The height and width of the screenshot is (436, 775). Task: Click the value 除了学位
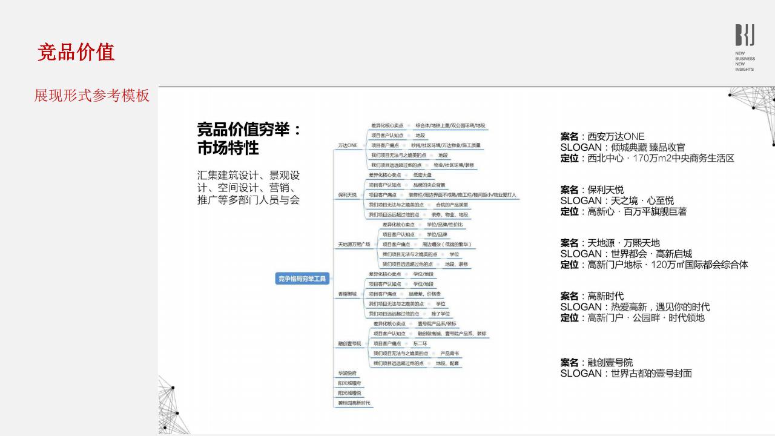440,314
